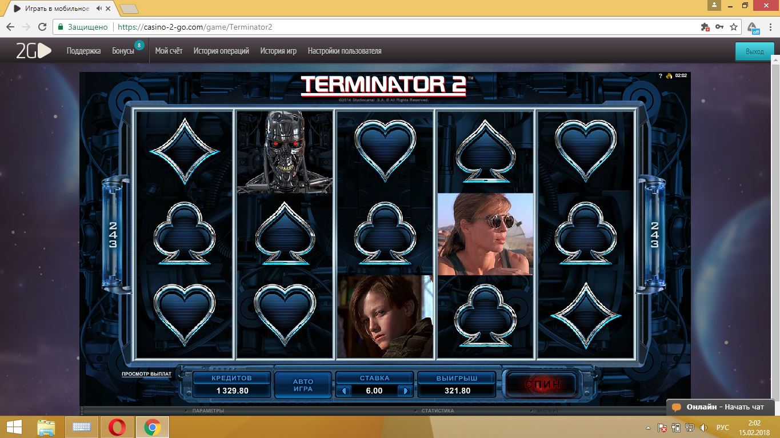Image resolution: width=780 pixels, height=438 pixels.
Task: Click the 2GO site logo
Action: point(33,51)
